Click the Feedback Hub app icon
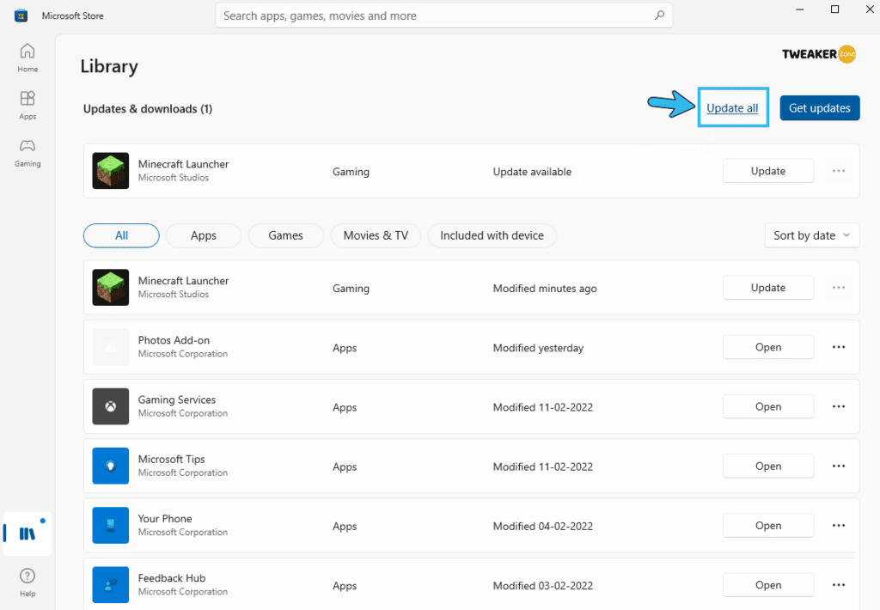This screenshot has width=880, height=610. 111,585
